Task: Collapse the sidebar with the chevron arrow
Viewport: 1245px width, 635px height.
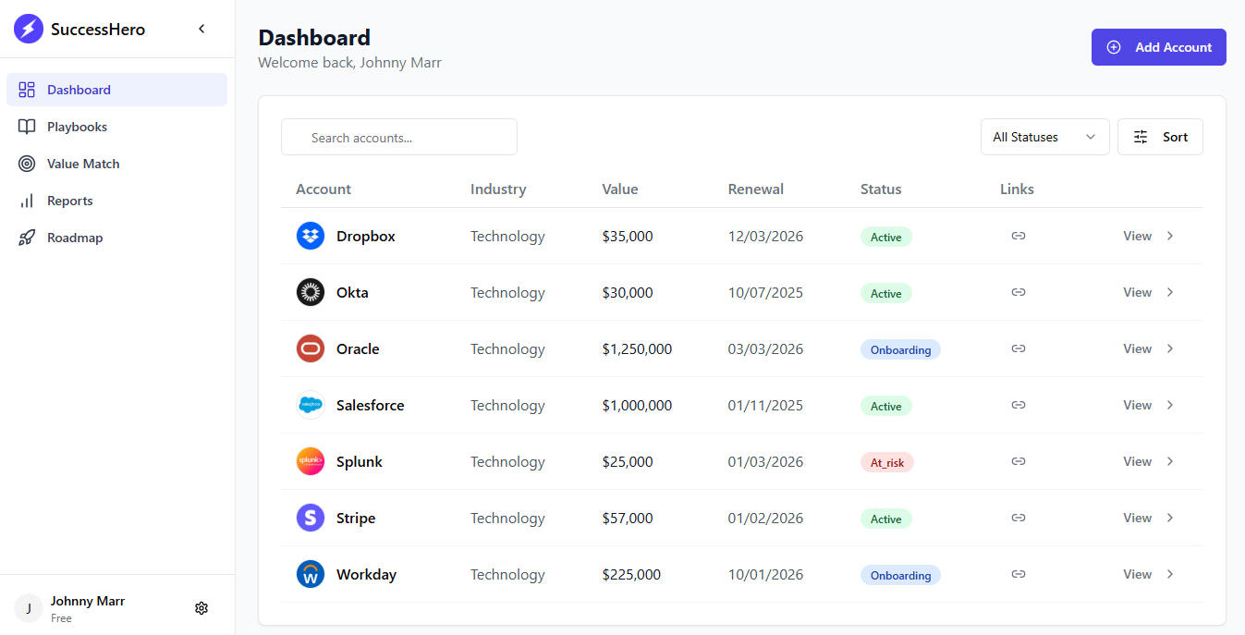Action: coord(201,29)
